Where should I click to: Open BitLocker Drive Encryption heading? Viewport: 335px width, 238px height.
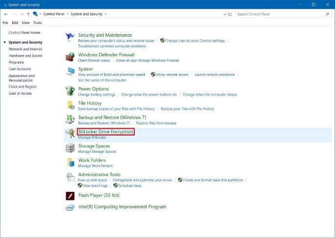point(106,132)
